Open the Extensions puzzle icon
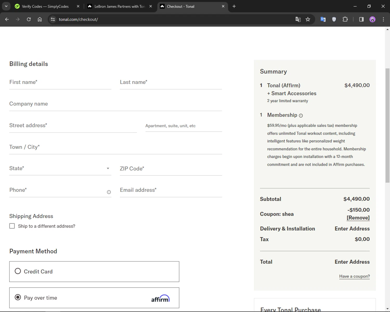The width and height of the screenshot is (390, 312). coord(345,19)
